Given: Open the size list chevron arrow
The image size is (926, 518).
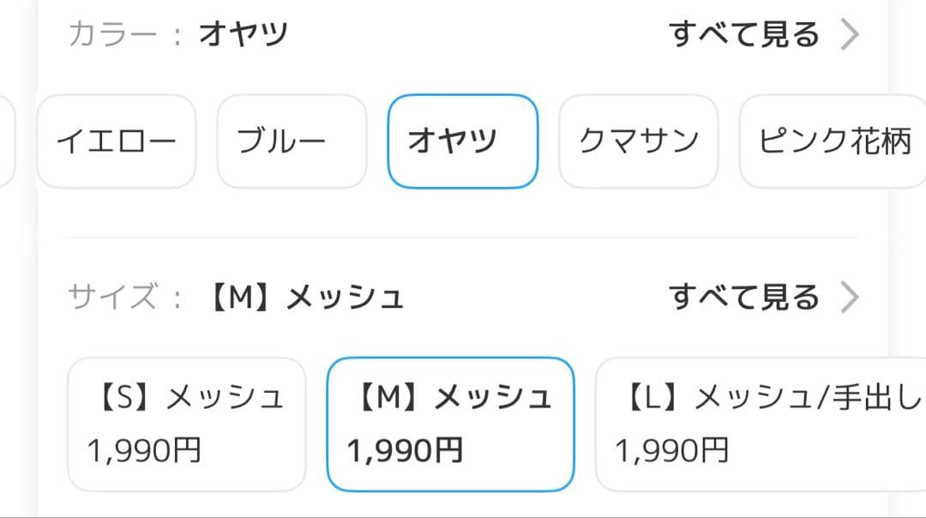Looking at the screenshot, I should click(x=849, y=298).
